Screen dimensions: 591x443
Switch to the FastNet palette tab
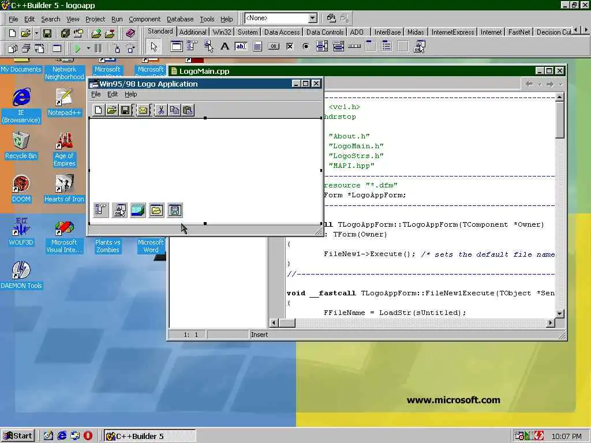pos(519,32)
